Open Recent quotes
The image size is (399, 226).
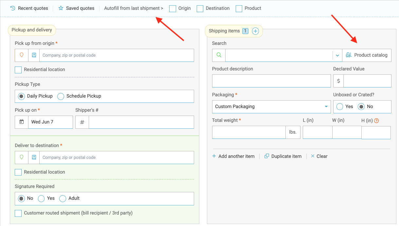point(29,8)
